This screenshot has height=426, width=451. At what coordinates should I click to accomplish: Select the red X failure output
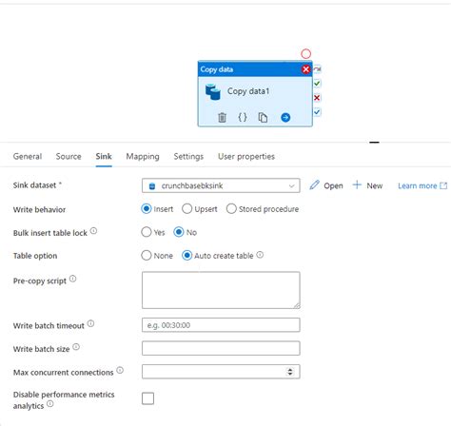coord(317,98)
